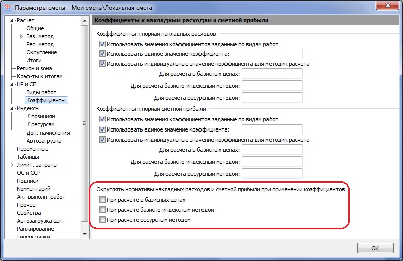The width and height of the screenshot is (403, 261).
Task: Click the settings tree vertical scrollbar
Action: coord(85,125)
